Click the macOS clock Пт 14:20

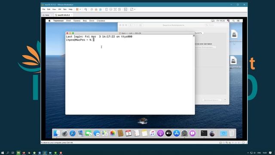point(220,21)
